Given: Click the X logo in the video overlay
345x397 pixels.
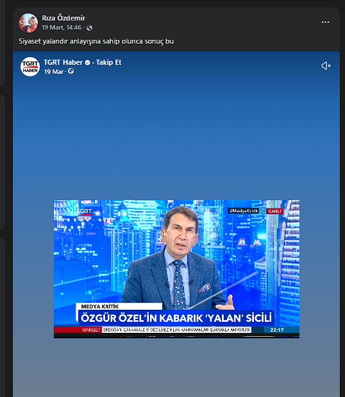Looking at the screenshot, I should coord(262,210).
